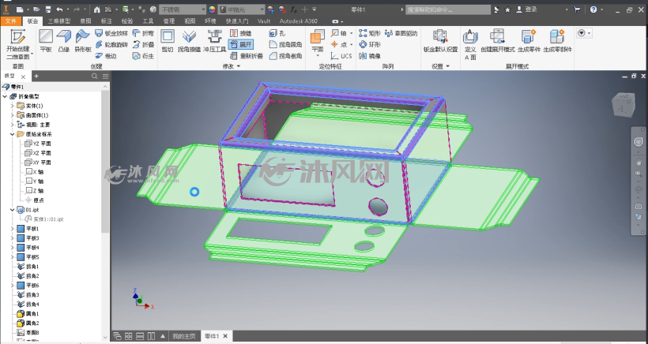Click the 我的主页 document tab
This screenshot has width=648, height=344.
tap(184, 336)
